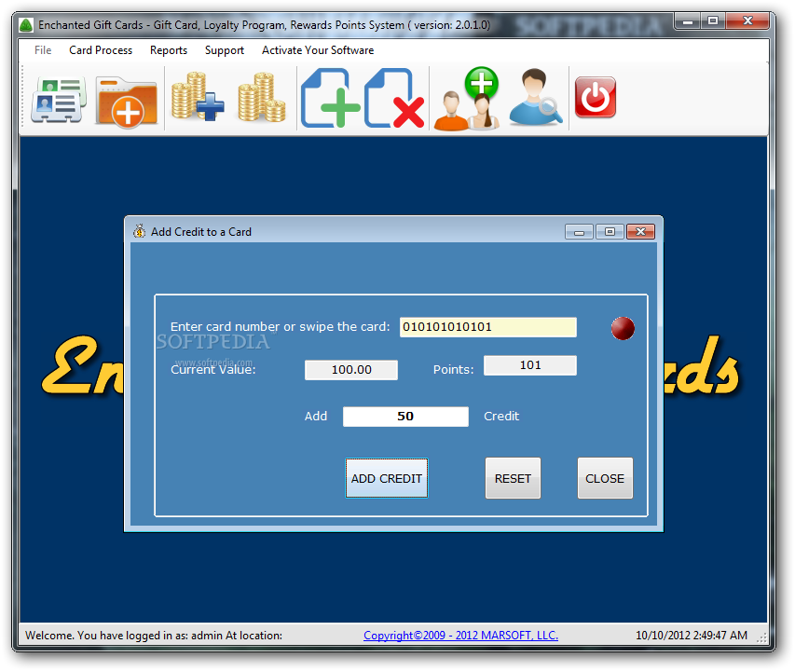The width and height of the screenshot is (795, 671).
Task: Click the green application icon in title bar
Action: [26, 25]
